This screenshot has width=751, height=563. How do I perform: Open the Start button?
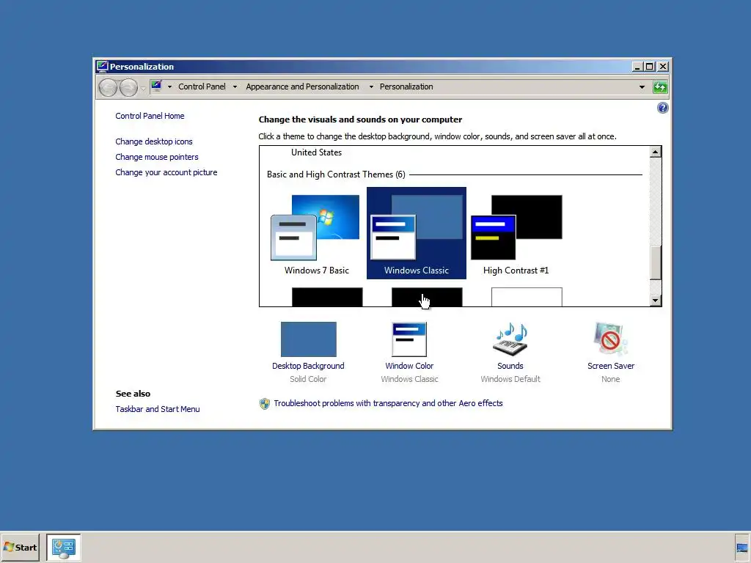pyautogui.click(x=20, y=547)
